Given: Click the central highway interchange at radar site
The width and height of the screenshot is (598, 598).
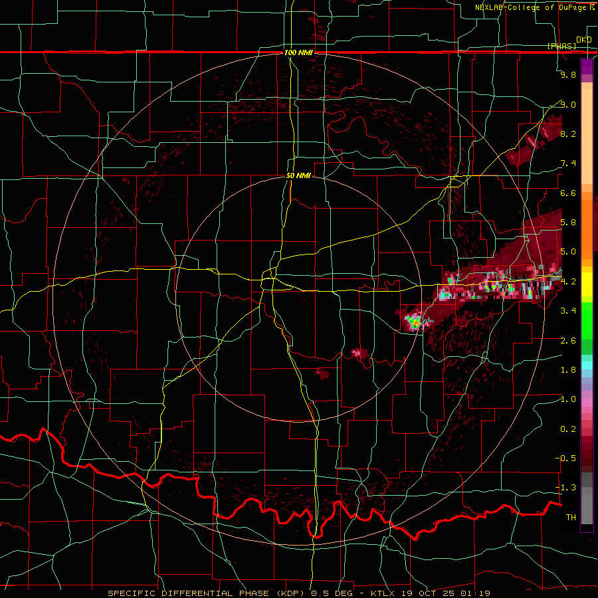Looking at the screenshot, I should point(272,278).
